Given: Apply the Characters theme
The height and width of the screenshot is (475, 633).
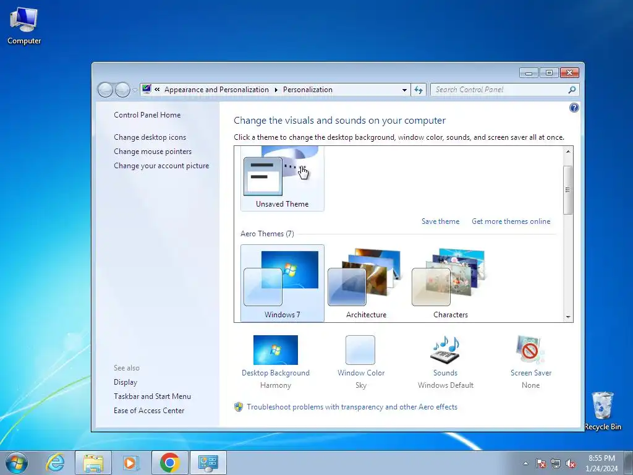Looking at the screenshot, I should [x=450, y=283].
